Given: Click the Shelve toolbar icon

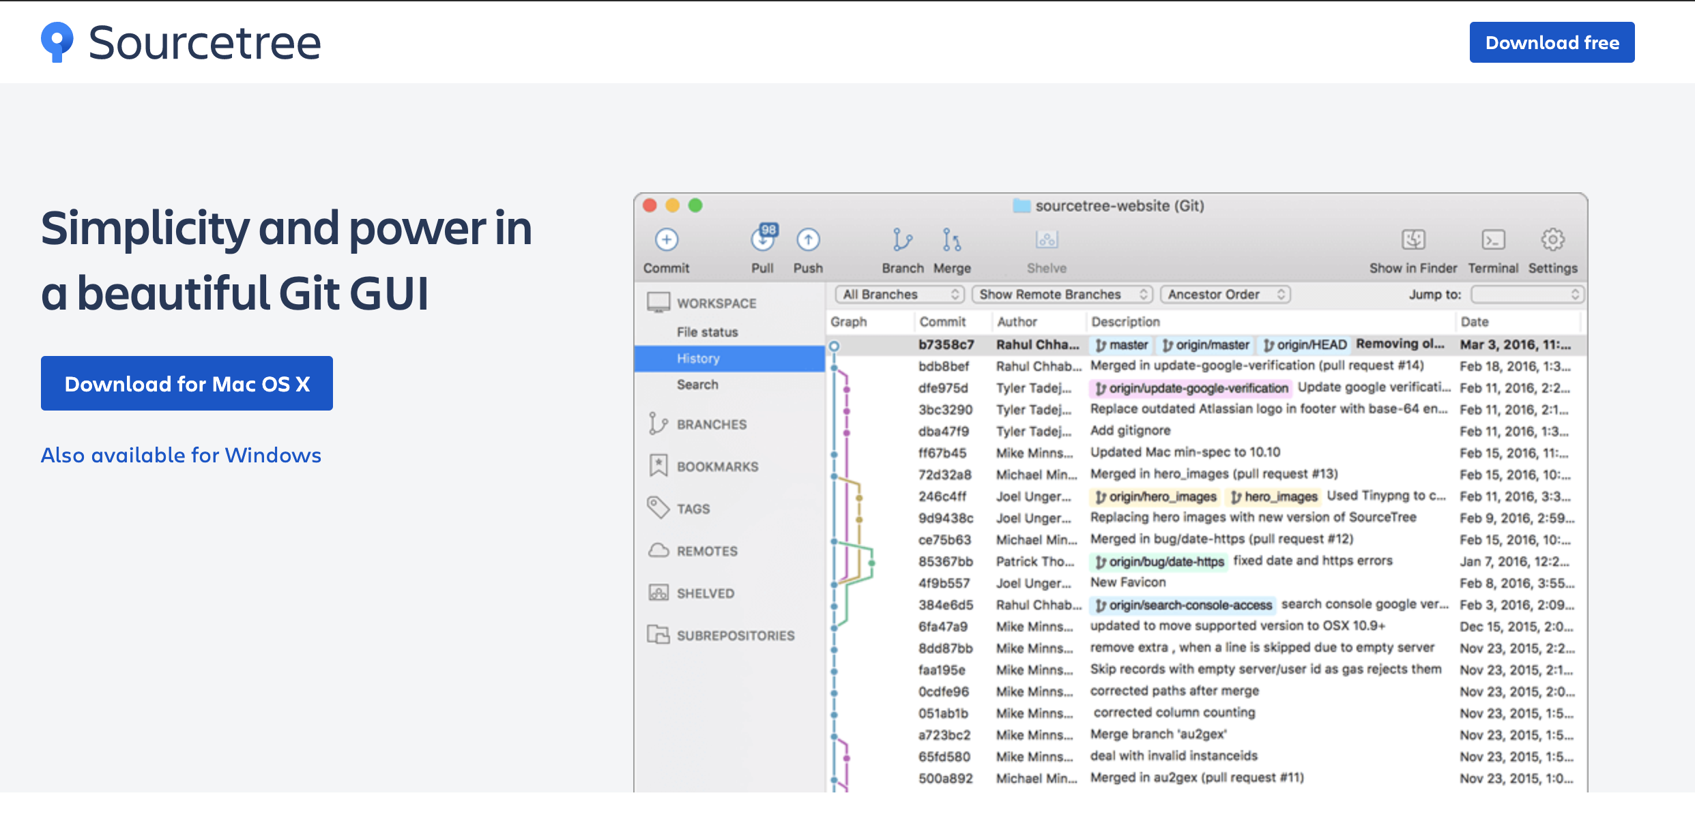Looking at the screenshot, I should [1046, 240].
